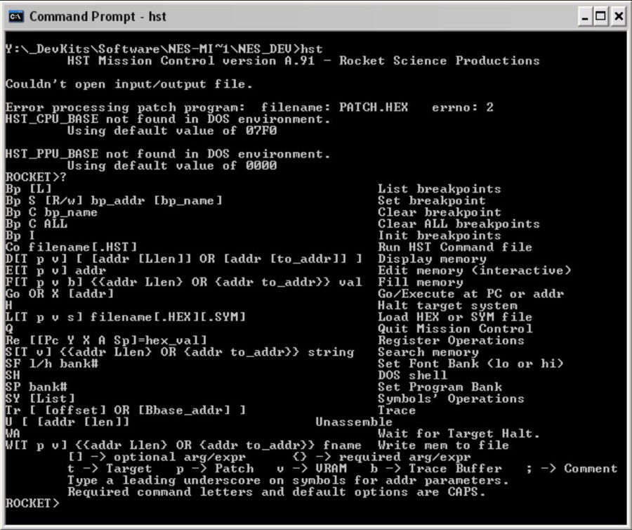Viewport: 632px width, 530px height.
Task: Click the 'SP bank#' command
Action: click(37, 387)
